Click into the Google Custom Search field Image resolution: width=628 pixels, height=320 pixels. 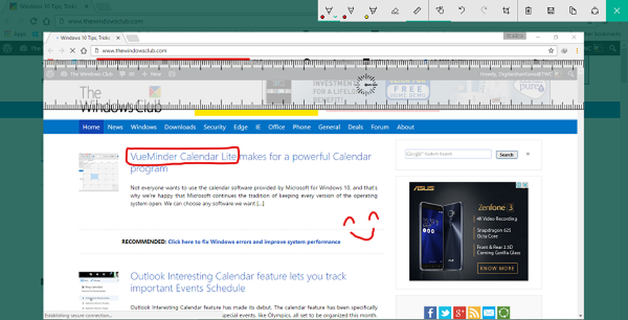tap(448, 154)
